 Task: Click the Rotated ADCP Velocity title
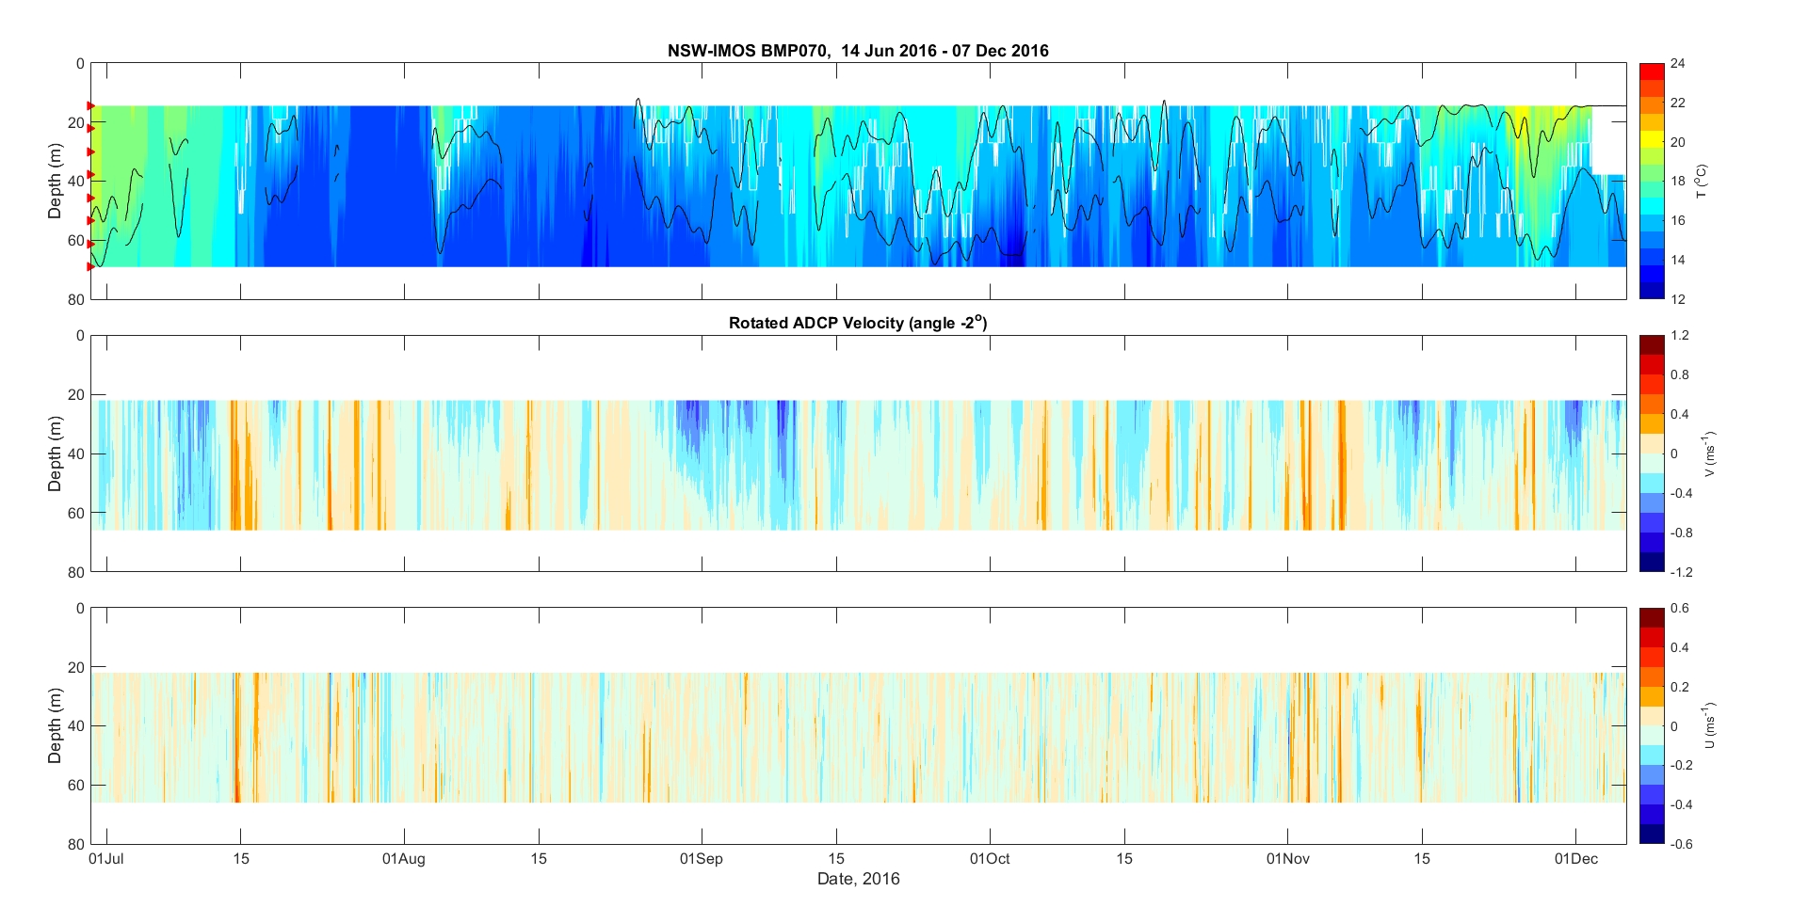pyautogui.click(x=857, y=323)
